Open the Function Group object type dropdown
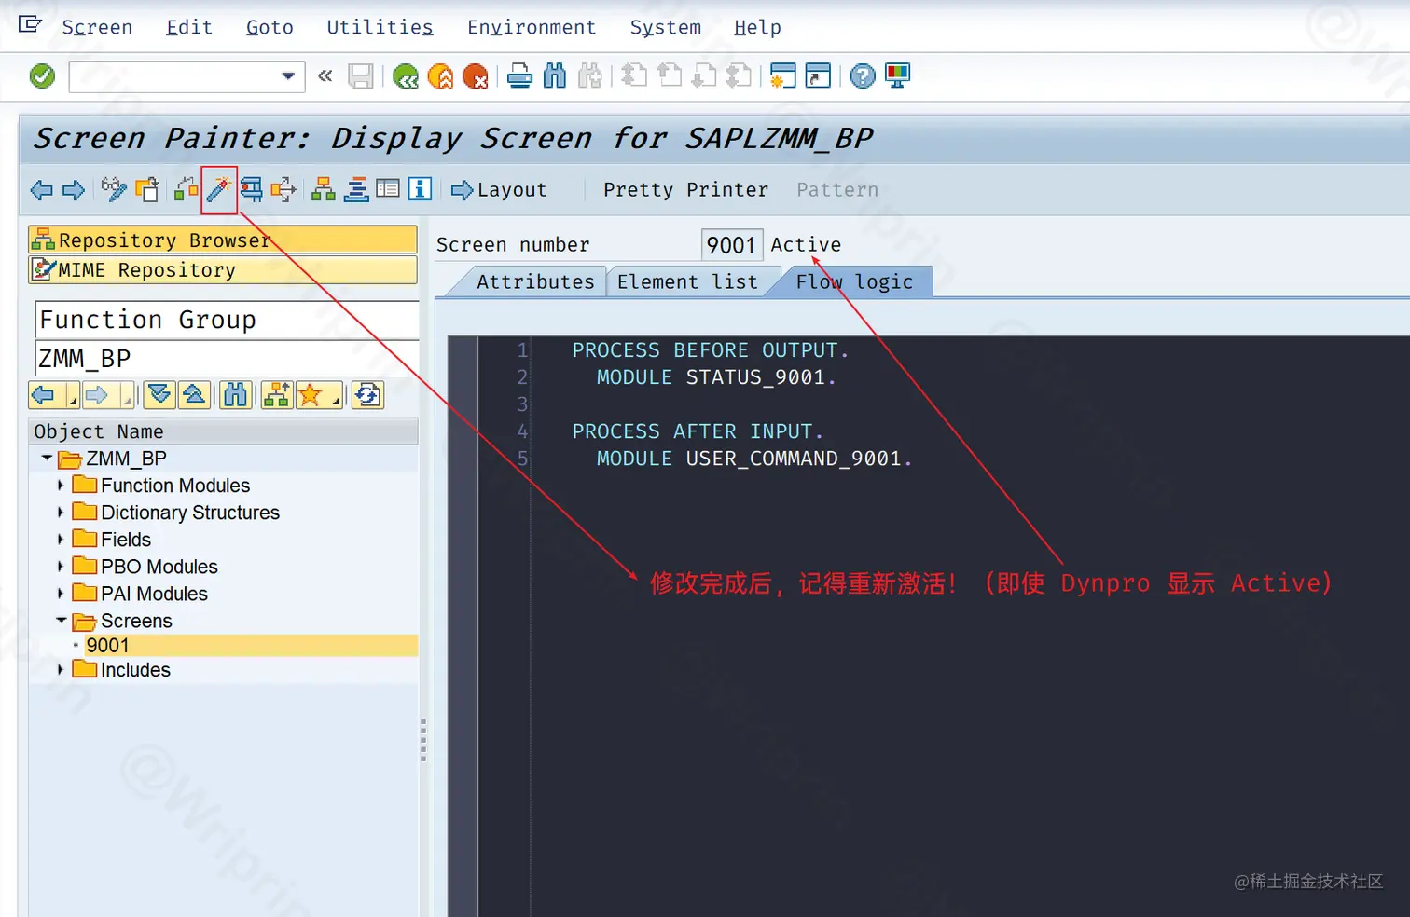The image size is (1410, 917). (x=228, y=320)
